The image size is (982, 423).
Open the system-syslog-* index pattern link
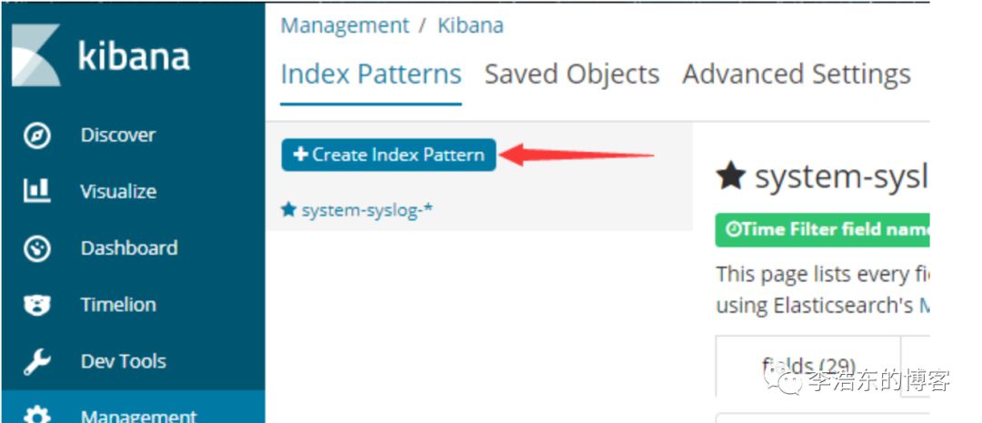(x=367, y=210)
